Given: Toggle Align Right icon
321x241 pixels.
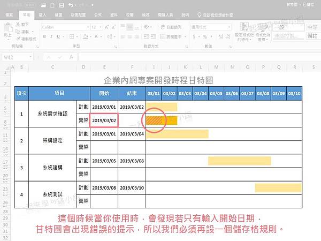Looking at the screenshot, I should tap(137, 36).
